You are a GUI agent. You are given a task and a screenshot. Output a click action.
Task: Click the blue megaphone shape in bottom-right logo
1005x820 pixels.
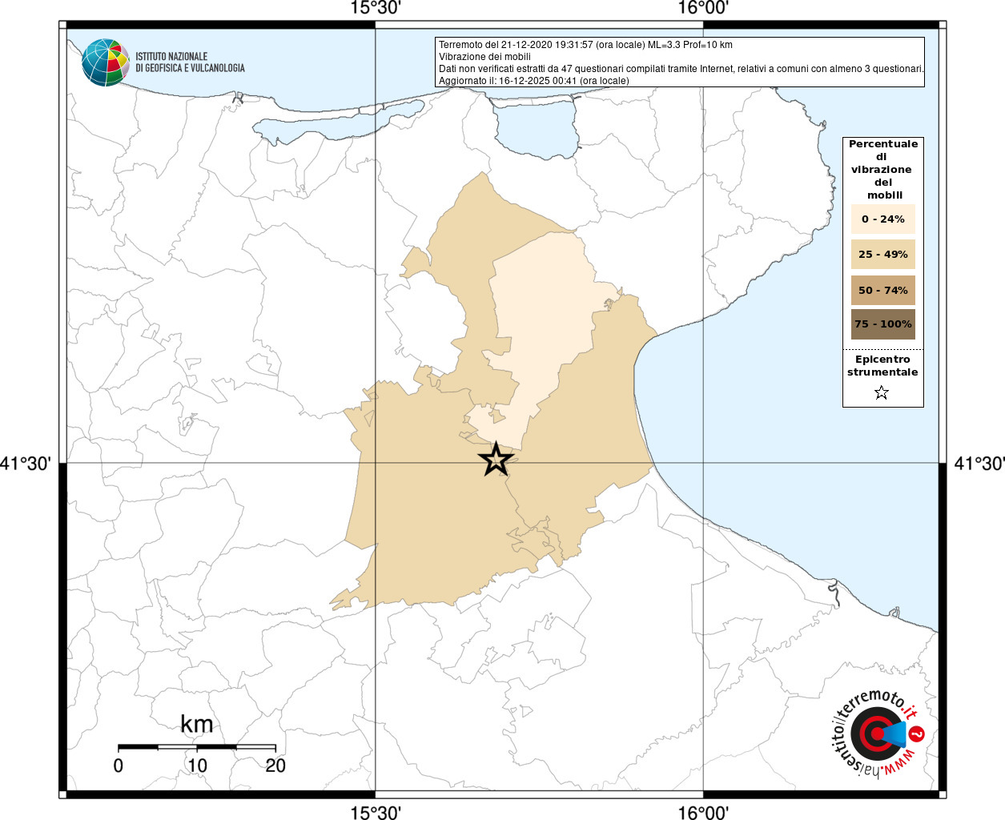[x=896, y=734]
